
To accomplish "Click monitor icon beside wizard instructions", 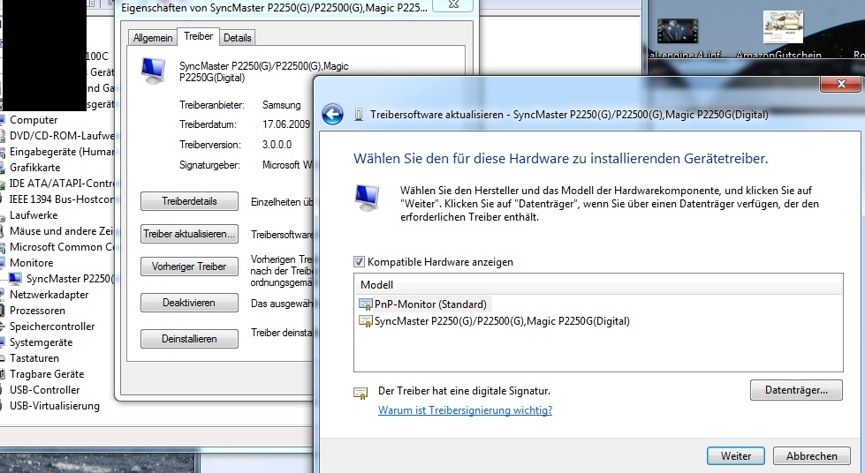I will point(367,199).
